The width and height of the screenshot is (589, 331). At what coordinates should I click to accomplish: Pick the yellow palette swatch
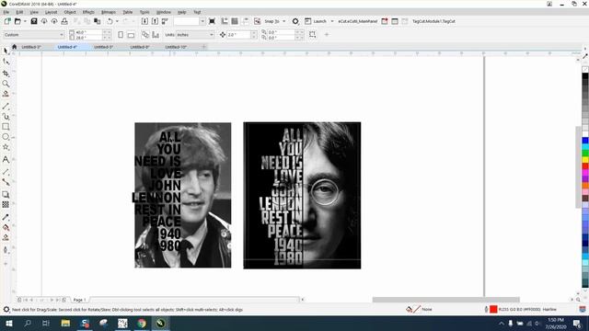tap(585, 159)
